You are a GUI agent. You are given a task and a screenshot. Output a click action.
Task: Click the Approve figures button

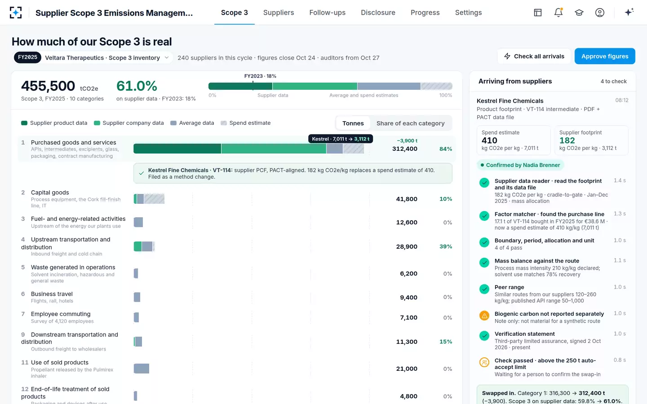(x=605, y=56)
